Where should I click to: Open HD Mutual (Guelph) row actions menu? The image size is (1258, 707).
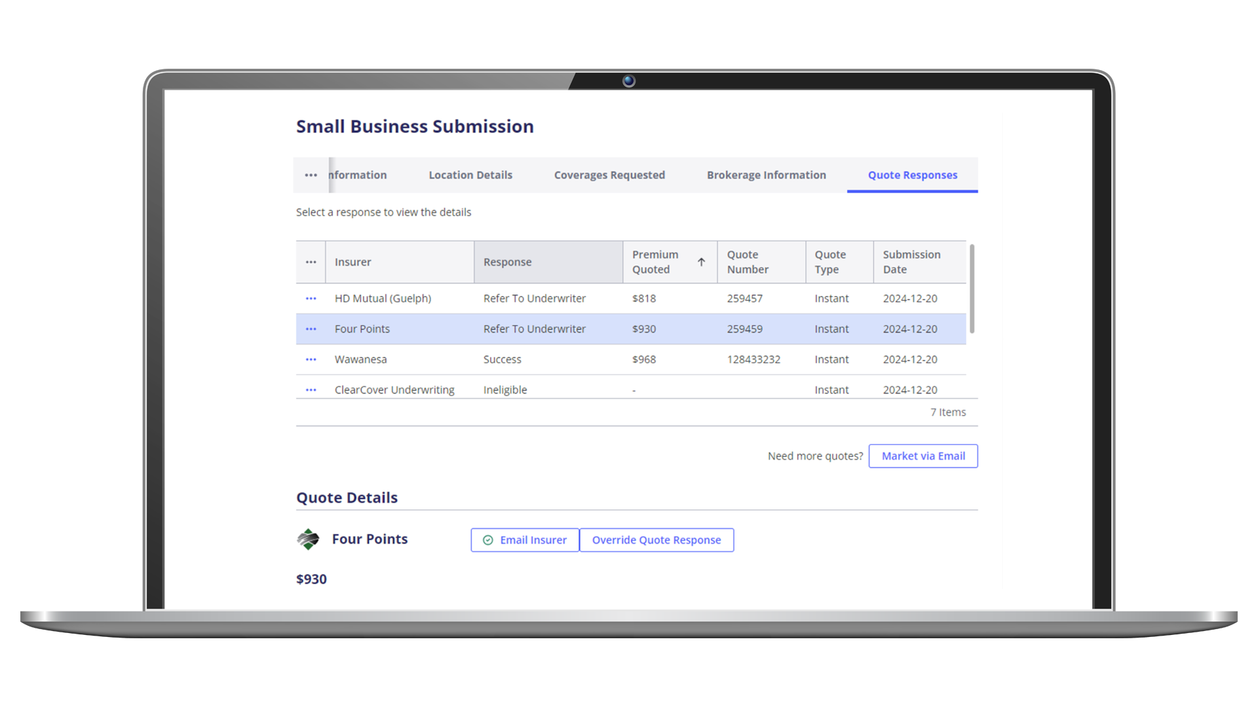click(311, 299)
